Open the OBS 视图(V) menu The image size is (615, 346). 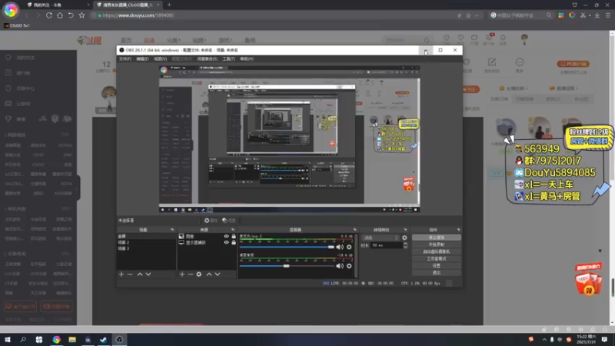click(160, 59)
